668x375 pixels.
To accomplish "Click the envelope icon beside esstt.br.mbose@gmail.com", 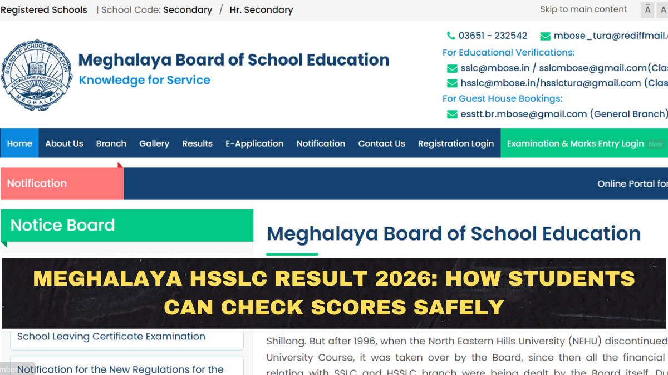I will coord(452,114).
